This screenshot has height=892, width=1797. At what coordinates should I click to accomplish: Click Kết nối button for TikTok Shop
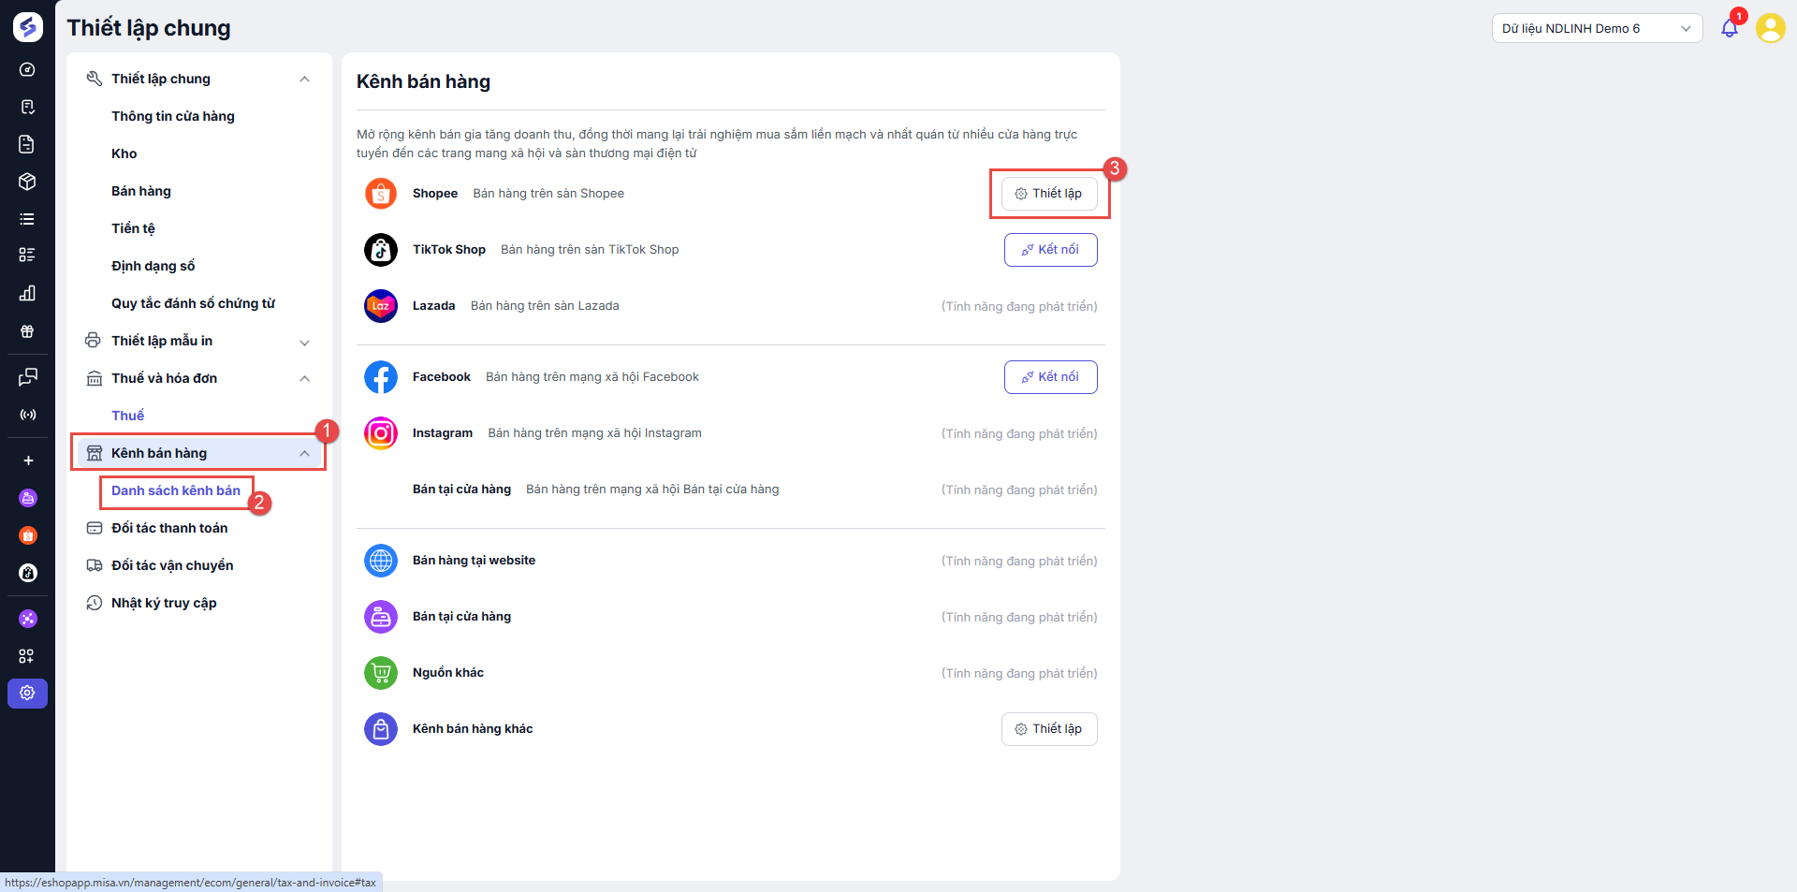pos(1050,250)
